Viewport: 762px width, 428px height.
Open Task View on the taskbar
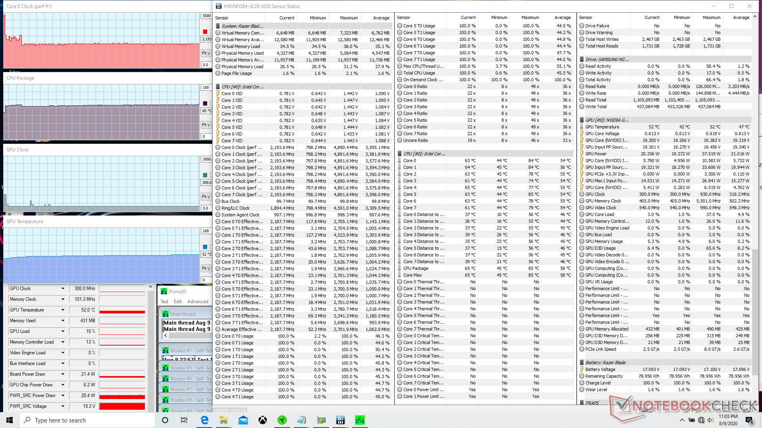click(184, 420)
